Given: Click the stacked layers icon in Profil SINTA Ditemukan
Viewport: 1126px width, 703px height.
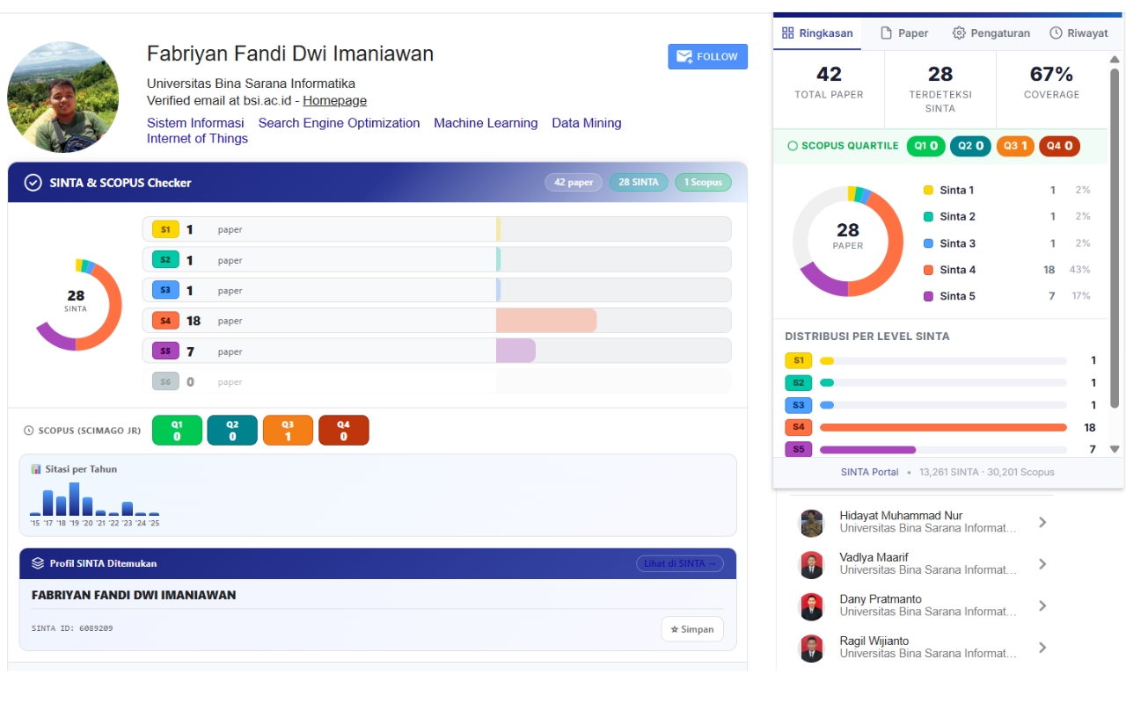Looking at the screenshot, I should (38, 563).
